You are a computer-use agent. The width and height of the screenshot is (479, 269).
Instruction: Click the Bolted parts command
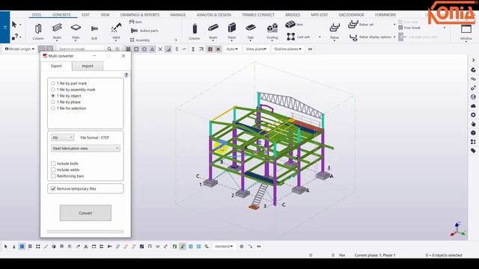(x=144, y=31)
